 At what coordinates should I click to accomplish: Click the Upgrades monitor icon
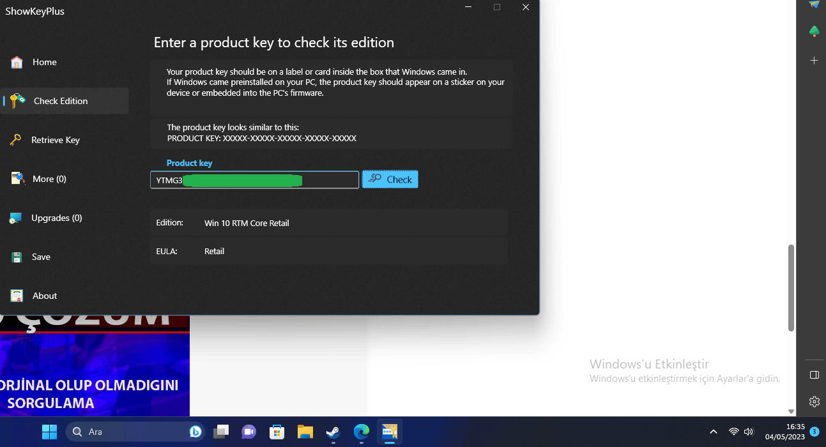(16, 218)
